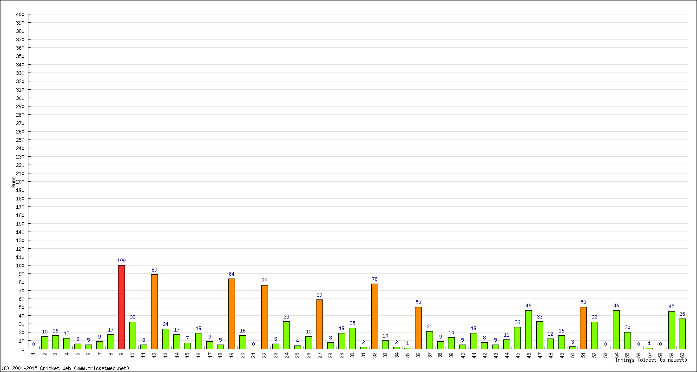
Task: Select the "76" value label
Action: [x=264, y=280]
